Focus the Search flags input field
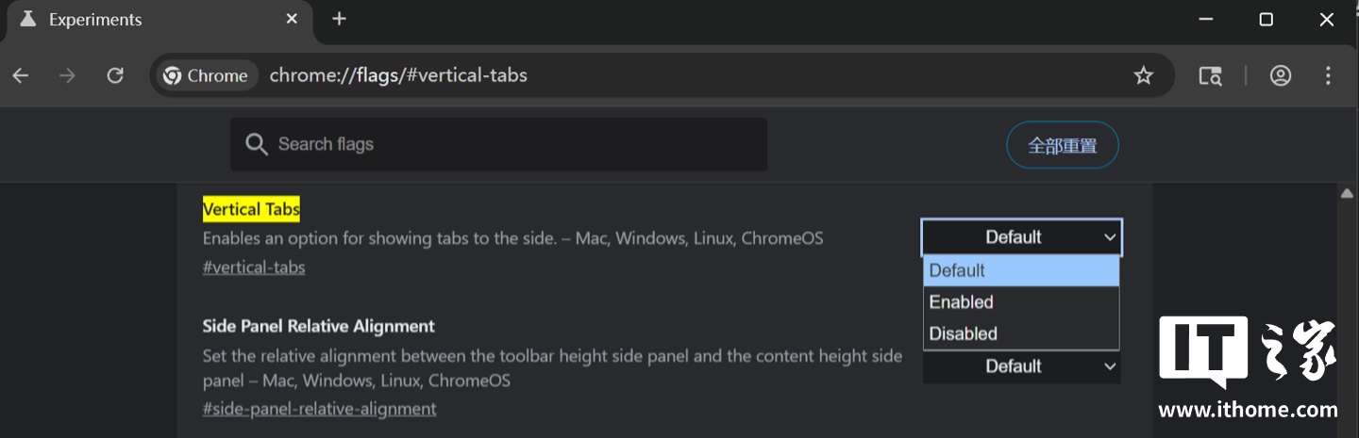 coord(510,144)
